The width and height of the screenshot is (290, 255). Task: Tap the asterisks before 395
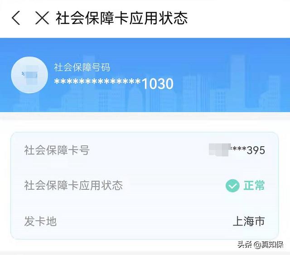point(239,149)
